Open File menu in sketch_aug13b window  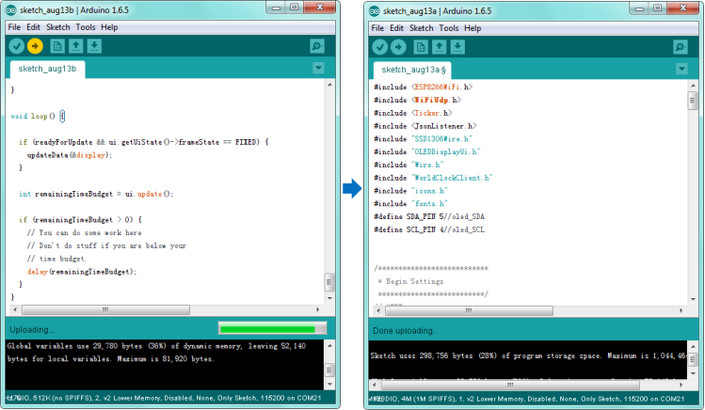point(14,27)
